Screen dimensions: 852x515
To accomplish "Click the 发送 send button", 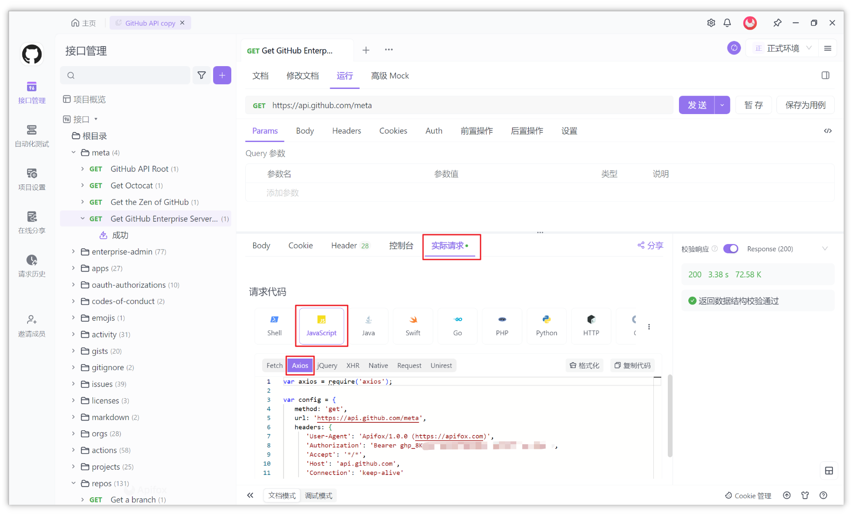I will click(x=697, y=105).
